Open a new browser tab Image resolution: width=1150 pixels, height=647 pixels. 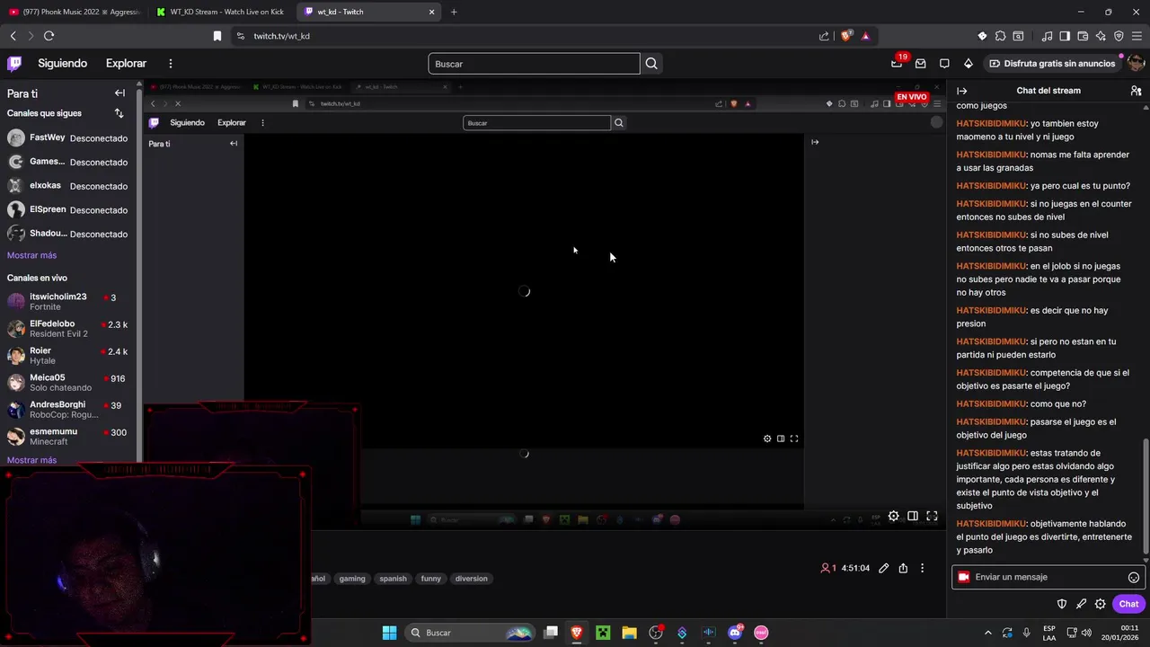pos(454,12)
